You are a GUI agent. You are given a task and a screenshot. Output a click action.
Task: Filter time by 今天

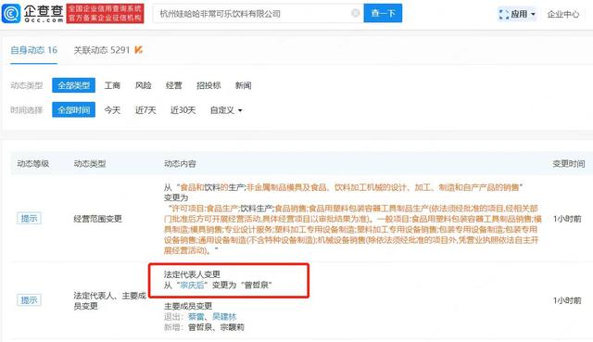click(x=112, y=110)
